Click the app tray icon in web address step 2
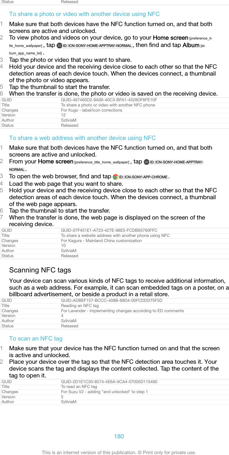 coord(146,162)
